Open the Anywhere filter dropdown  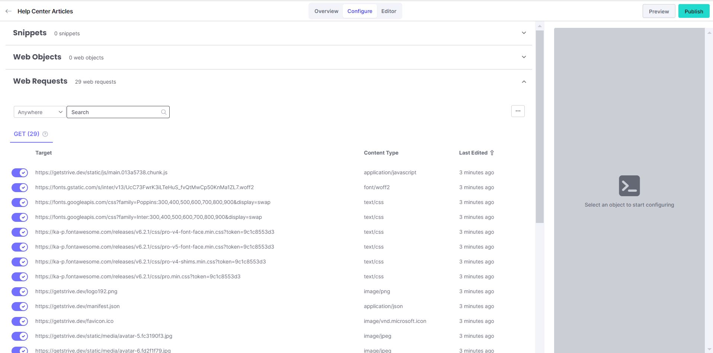[40, 112]
